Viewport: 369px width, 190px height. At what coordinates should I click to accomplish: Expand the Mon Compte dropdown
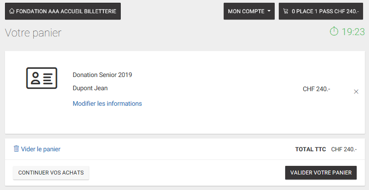(x=249, y=11)
